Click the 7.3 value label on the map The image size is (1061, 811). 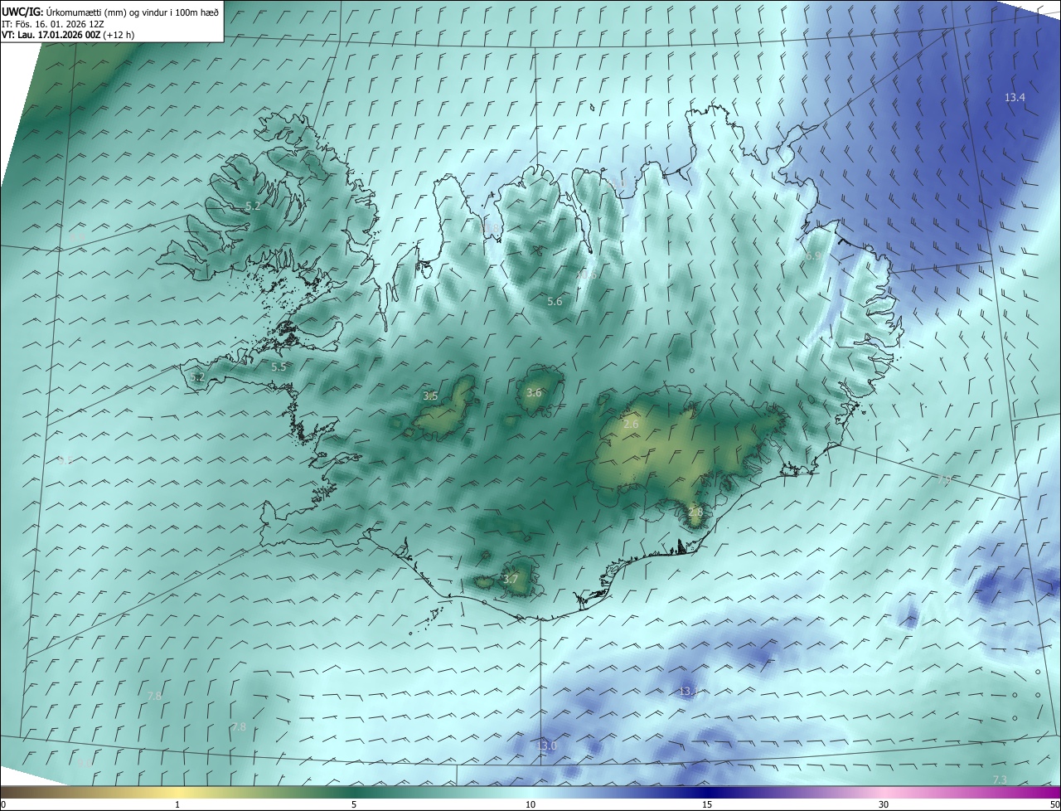[1000, 779]
